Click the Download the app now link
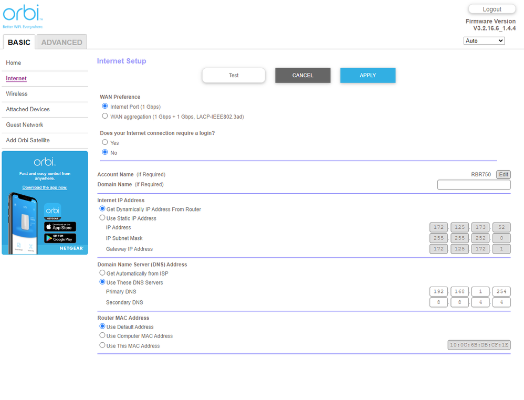 pyautogui.click(x=45, y=187)
